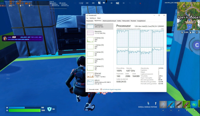The image size is (200, 116).
Task: Select the Ethernet performance entry
Action: (99, 75)
